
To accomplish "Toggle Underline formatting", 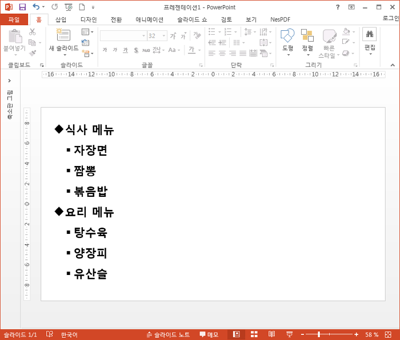I will click(x=125, y=50).
